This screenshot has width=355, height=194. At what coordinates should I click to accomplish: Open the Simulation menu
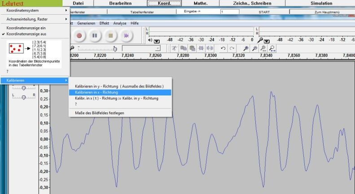pos(321,3)
